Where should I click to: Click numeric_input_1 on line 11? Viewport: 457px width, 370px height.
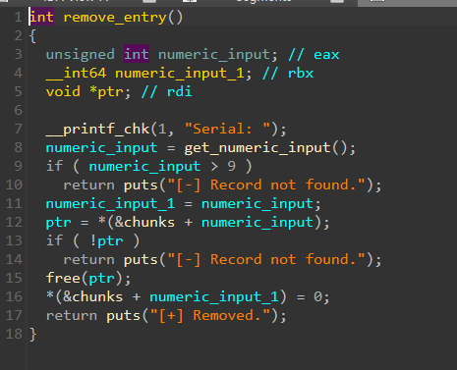click(x=110, y=203)
